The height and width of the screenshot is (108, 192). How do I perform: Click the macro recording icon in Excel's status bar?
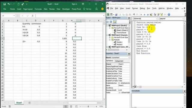click(x=10, y=106)
